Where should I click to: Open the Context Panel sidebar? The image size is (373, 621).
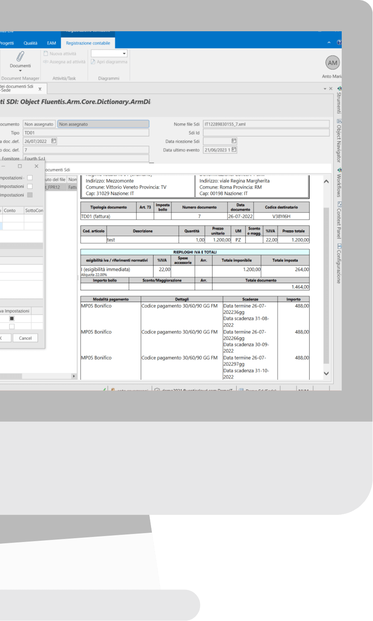click(338, 221)
